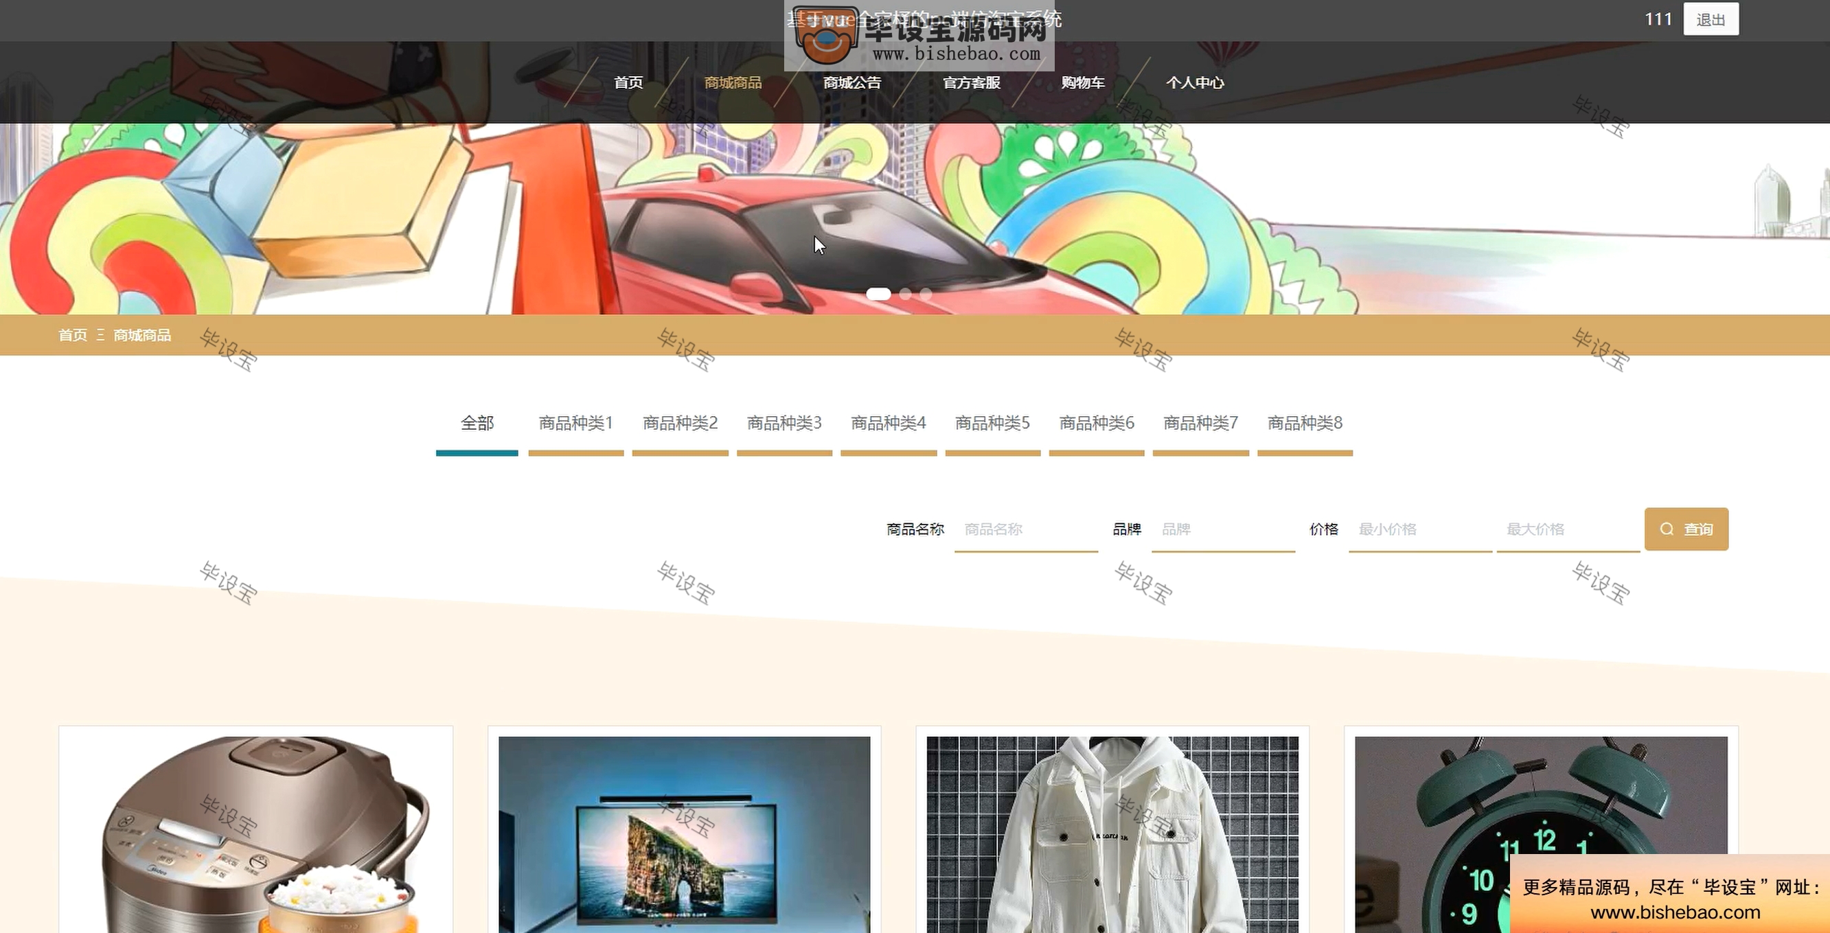Select the second carousel indicator dot
Image resolution: width=1830 pixels, height=933 pixels.
click(x=905, y=293)
